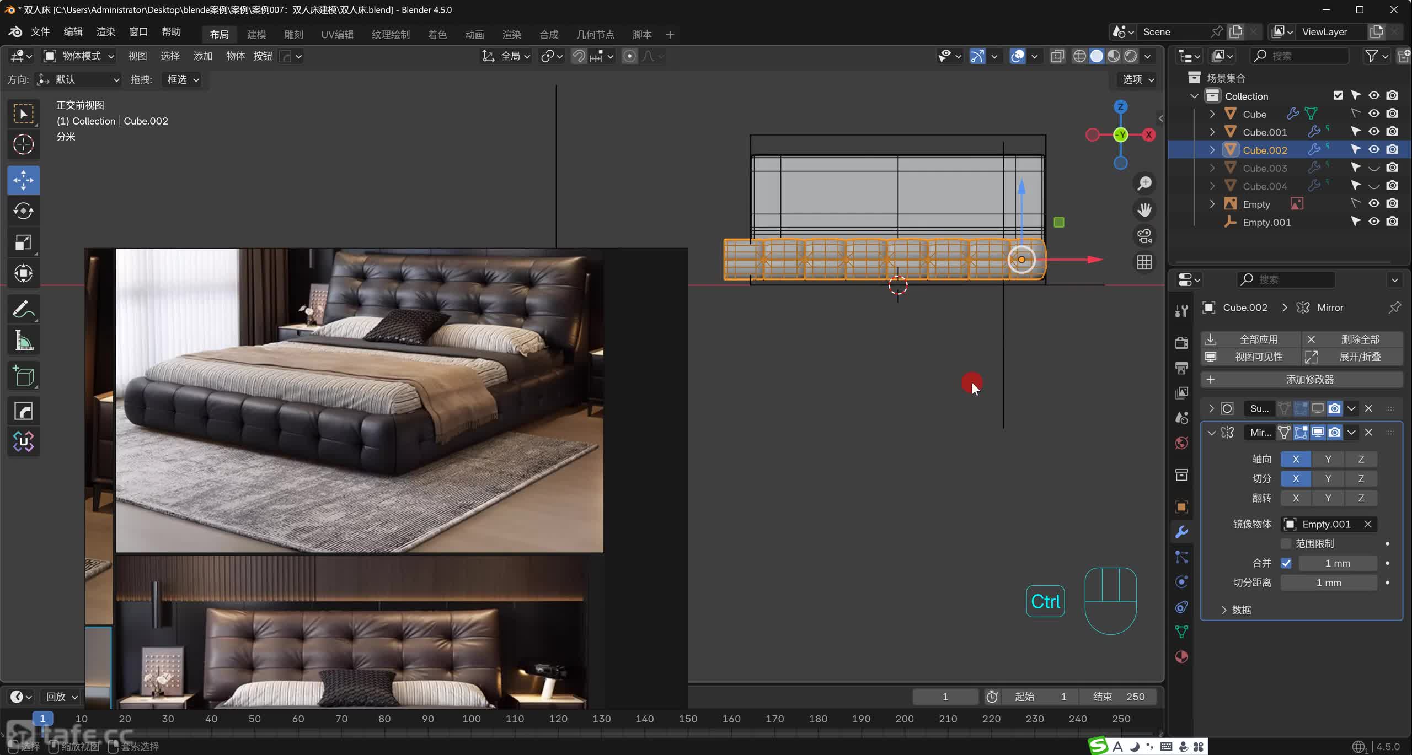Open the Material properties tab
Screen dimensions: 1412x755
pyautogui.click(x=1181, y=657)
